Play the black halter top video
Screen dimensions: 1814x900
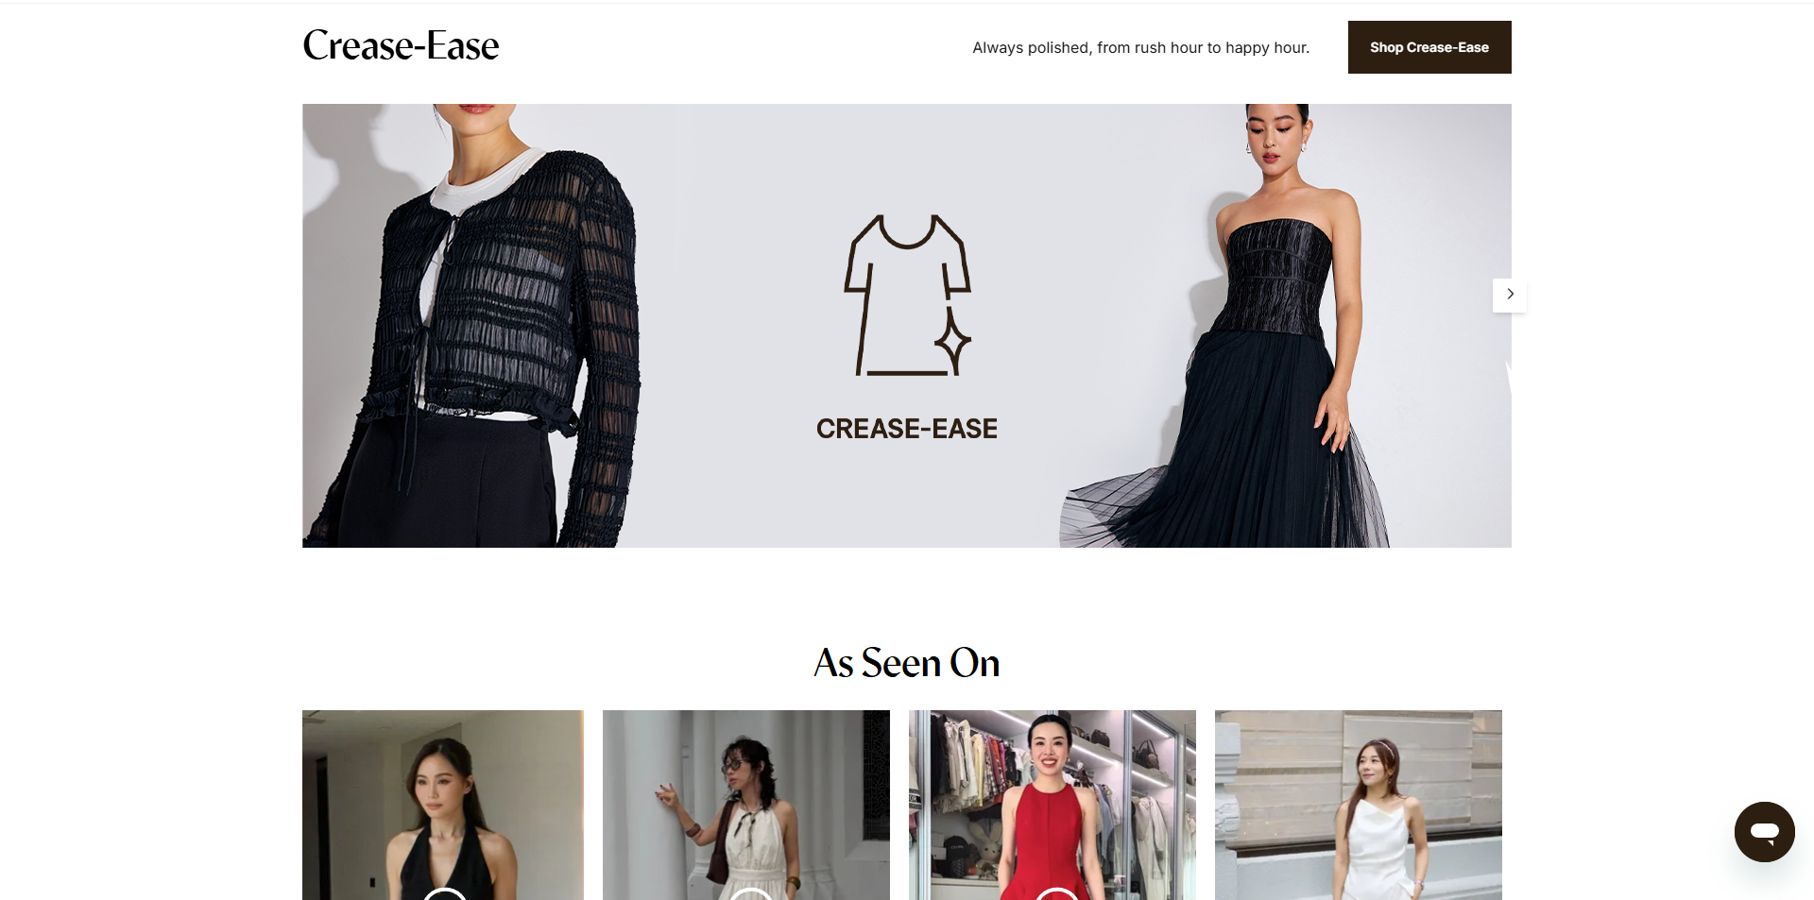444,894
